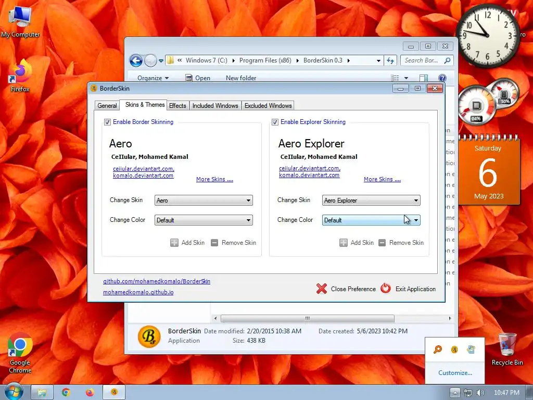Switch to the Effects tab
533x400 pixels.
[178, 105]
